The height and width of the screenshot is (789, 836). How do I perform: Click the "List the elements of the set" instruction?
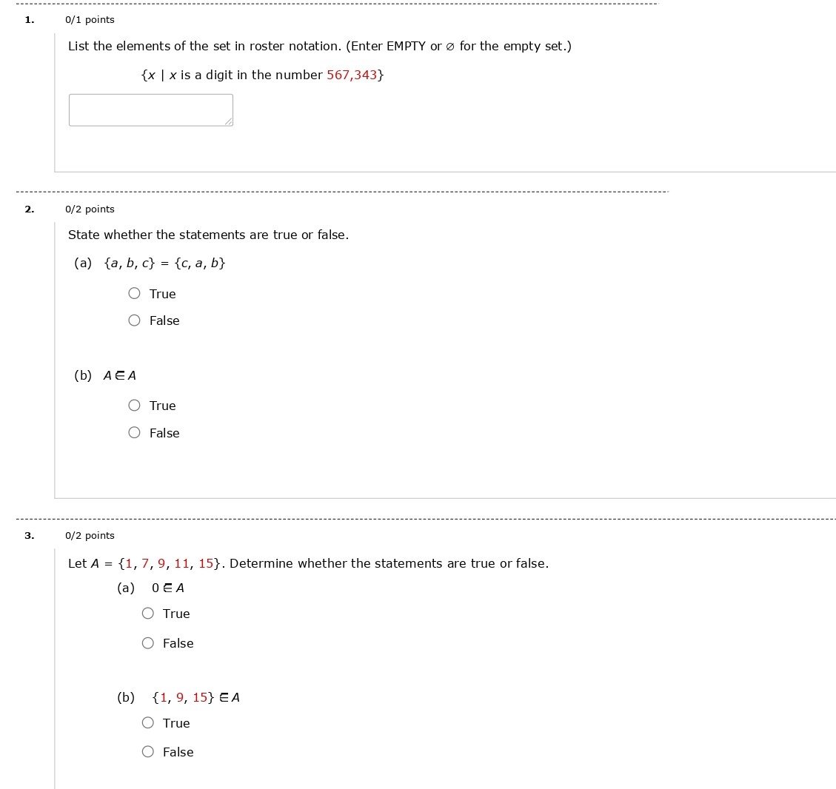click(204, 47)
